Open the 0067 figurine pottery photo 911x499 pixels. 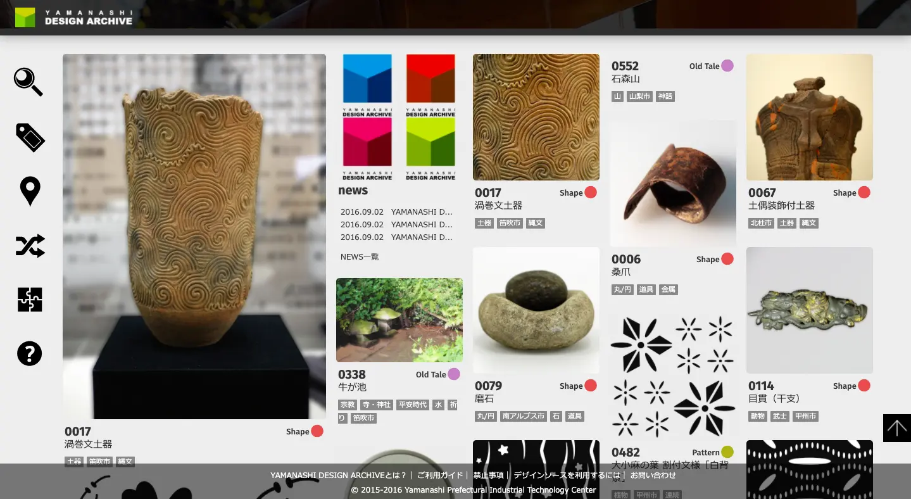pyautogui.click(x=810, y=117)
